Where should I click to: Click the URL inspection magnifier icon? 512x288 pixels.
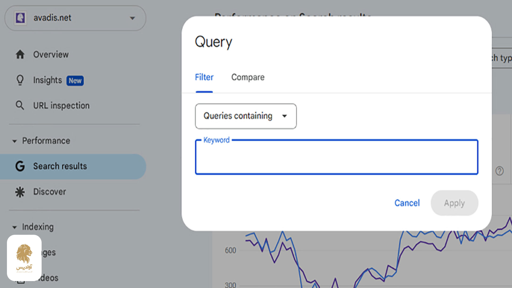coord(20,105)
